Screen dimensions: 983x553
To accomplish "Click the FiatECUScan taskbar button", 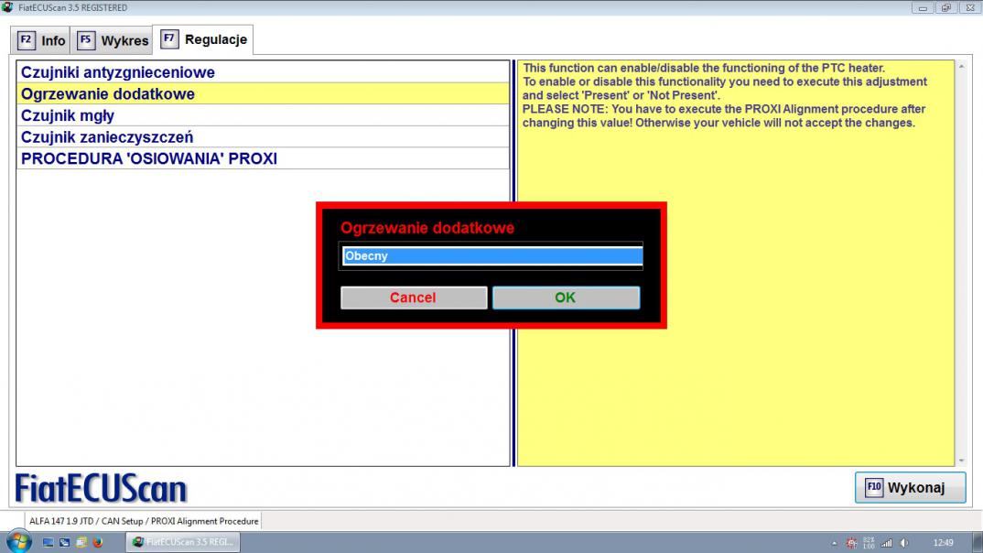I will coord(183,542).
